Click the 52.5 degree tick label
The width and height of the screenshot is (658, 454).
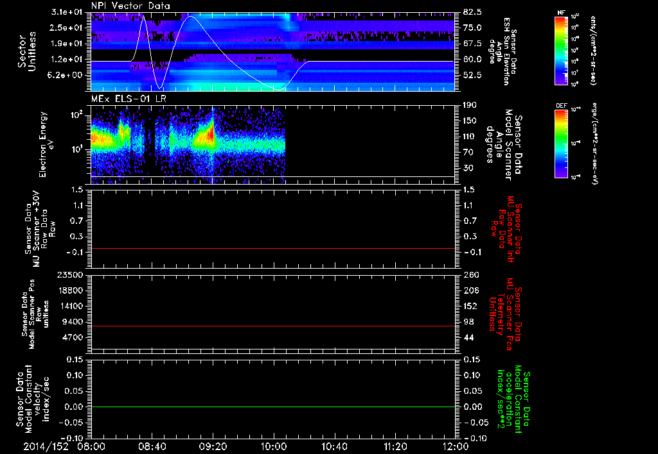point(472,76)
